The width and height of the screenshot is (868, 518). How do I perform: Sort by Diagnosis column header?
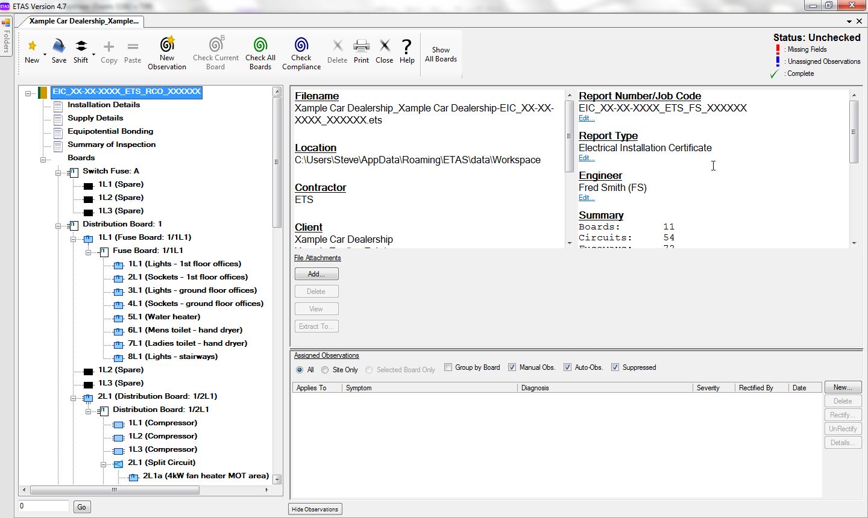[x=605, y=388]
